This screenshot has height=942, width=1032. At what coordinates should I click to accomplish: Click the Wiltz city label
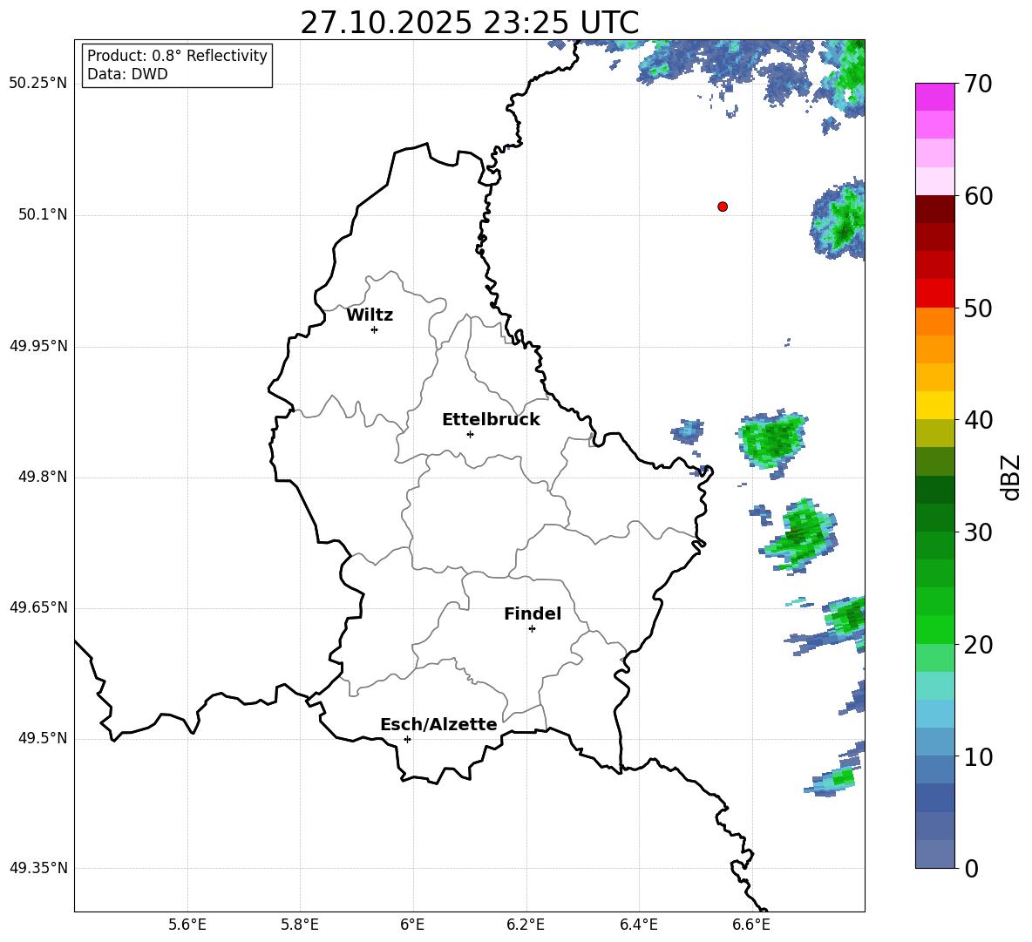(370, 315)
